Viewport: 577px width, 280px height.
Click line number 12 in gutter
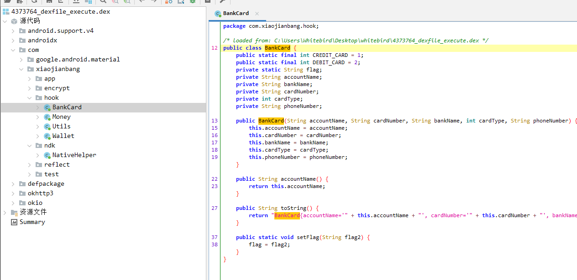215,48
